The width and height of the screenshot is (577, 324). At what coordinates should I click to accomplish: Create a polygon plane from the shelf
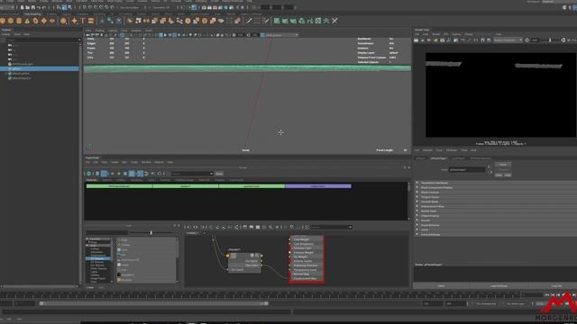44,21
